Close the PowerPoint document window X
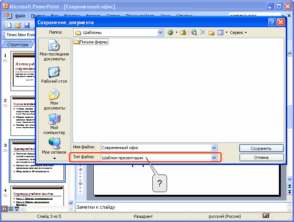This screenshot has width=294, height=222. pos(289,16)
